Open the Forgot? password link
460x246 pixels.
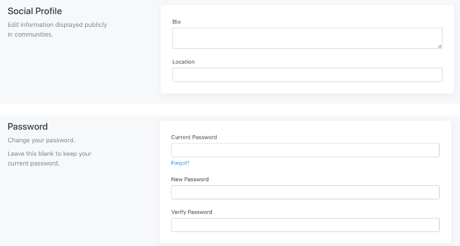tap(180, 163)
